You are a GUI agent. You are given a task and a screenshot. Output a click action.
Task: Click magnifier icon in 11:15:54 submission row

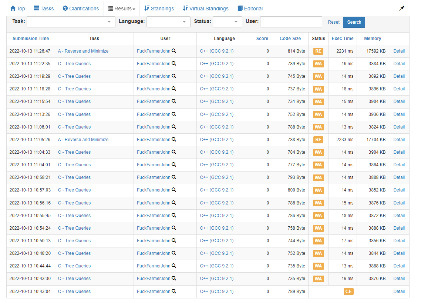click(x=174, y=101)
